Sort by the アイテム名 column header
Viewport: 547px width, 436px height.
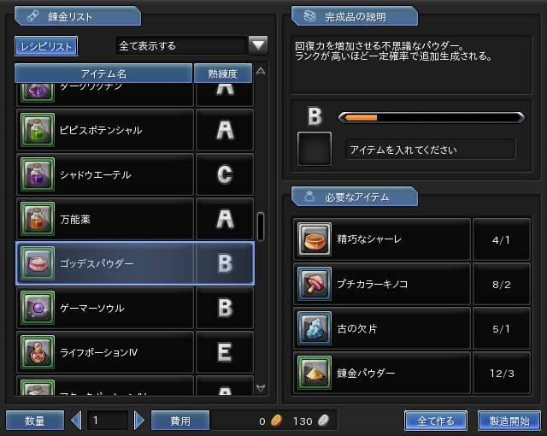click(103, 74)
